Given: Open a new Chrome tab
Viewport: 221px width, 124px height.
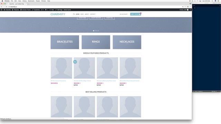Looking at the screenshot, I should [x=28, y=4].
